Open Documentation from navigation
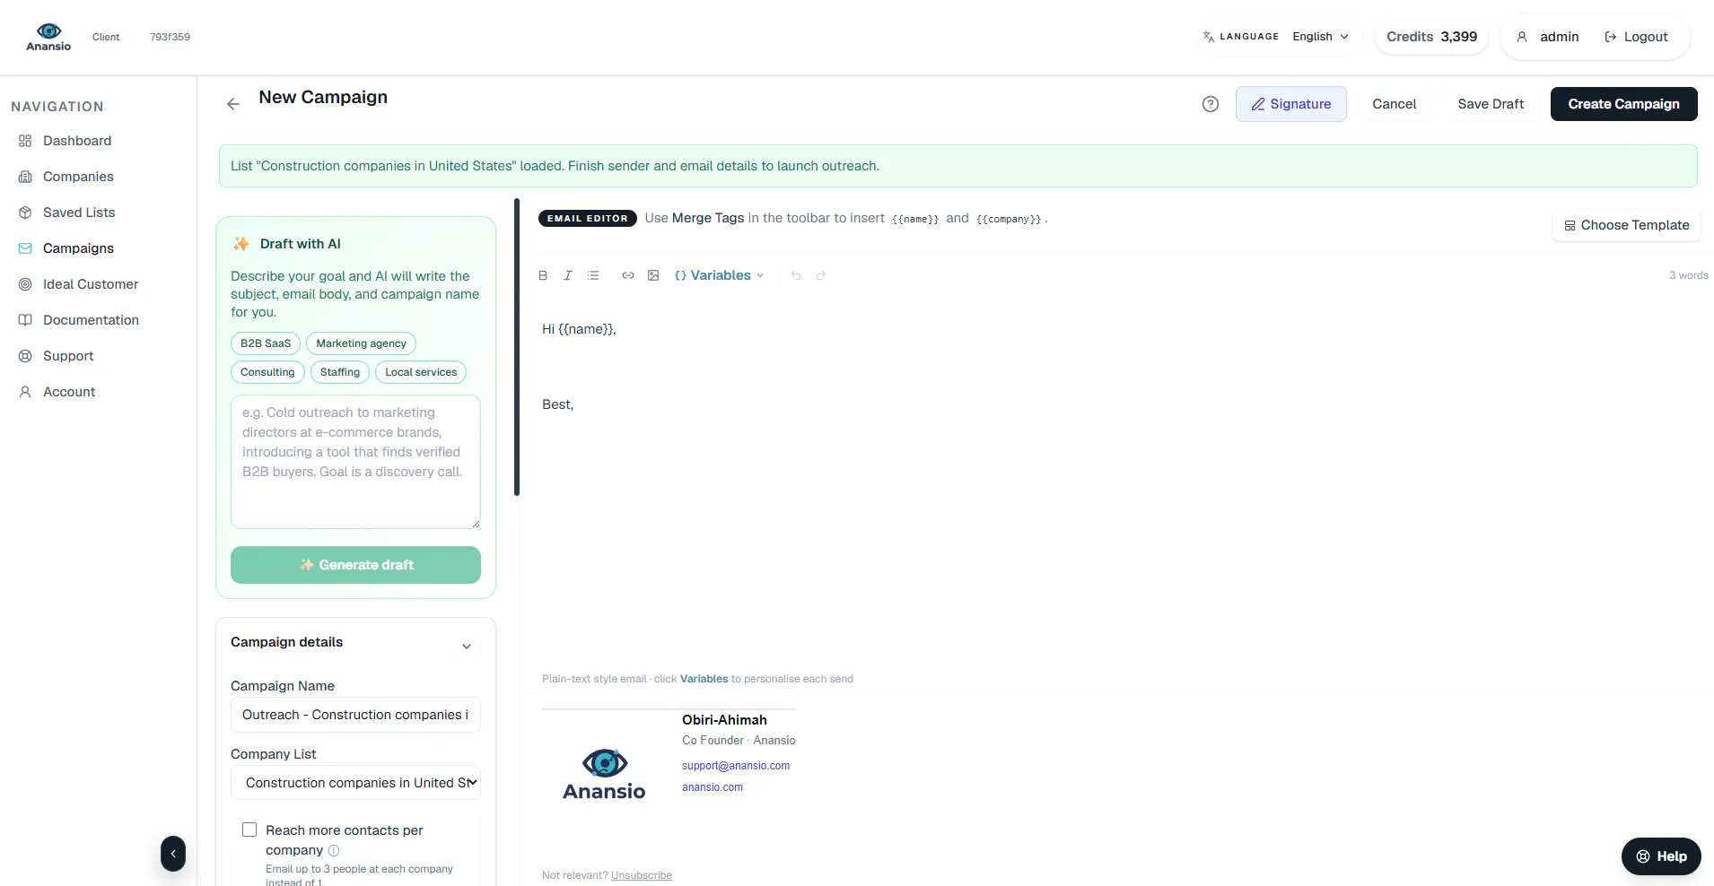The height and width of the screenshot is (886, 1714). pyautogui.click(x=91, y=320)
